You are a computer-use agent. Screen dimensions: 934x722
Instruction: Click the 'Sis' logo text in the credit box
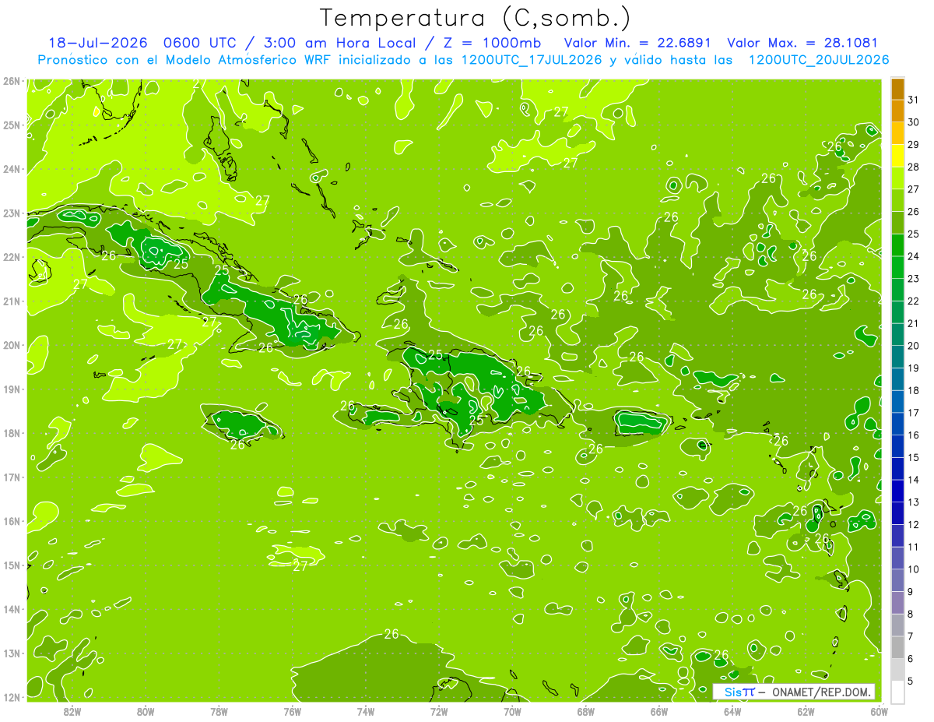pyautogui.click(x=732, y=692)
